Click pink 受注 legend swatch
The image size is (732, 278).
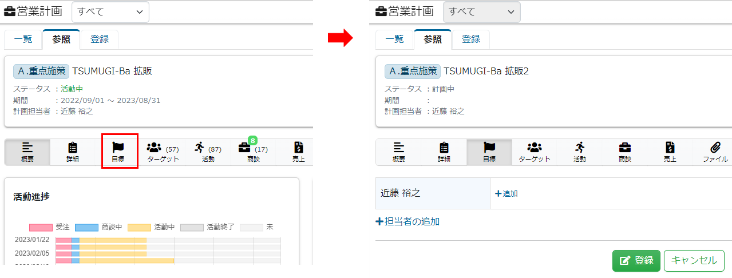(x=41, y=227)
